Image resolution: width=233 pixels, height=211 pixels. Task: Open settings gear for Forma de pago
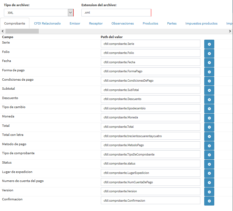(x=209, y=72)
